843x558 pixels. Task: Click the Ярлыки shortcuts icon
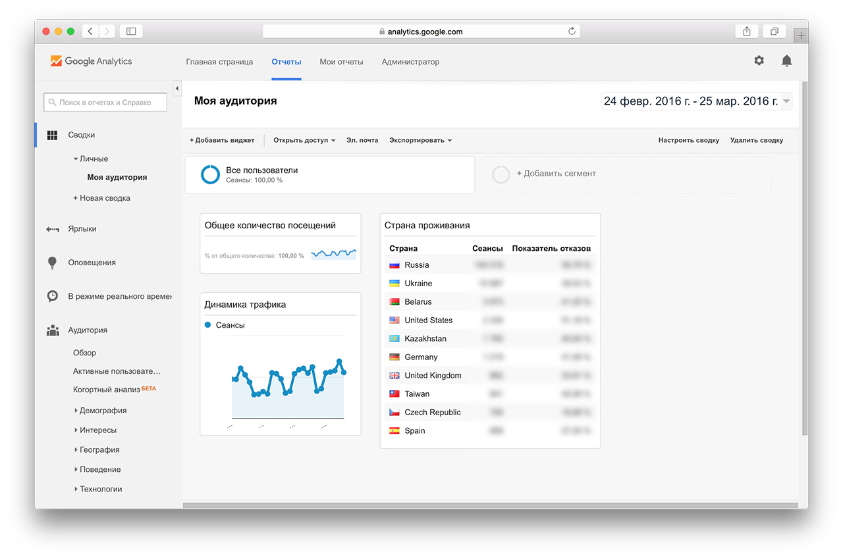point(53,229)
